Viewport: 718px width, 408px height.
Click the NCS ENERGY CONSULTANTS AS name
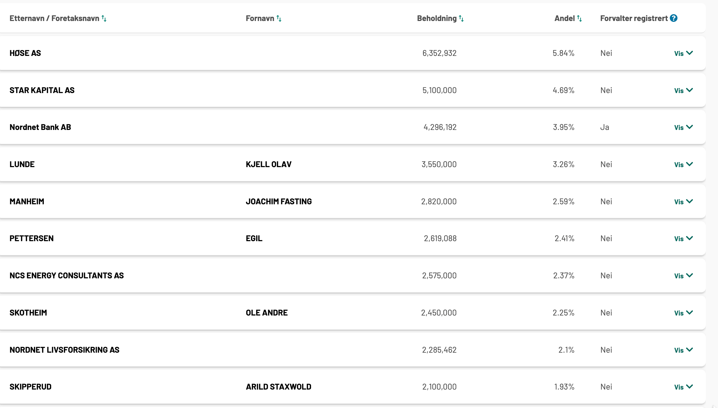(x=67, y=275)
